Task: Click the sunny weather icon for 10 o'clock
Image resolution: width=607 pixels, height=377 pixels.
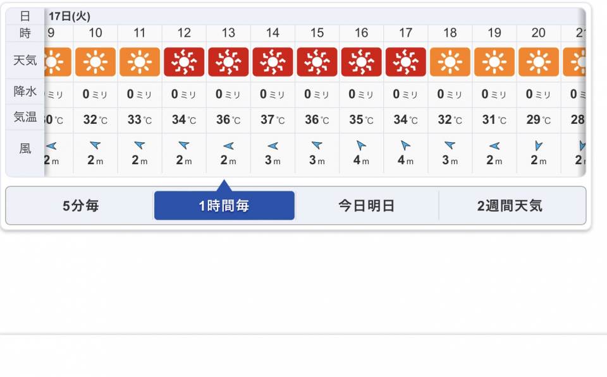Action: click(95, 62)
